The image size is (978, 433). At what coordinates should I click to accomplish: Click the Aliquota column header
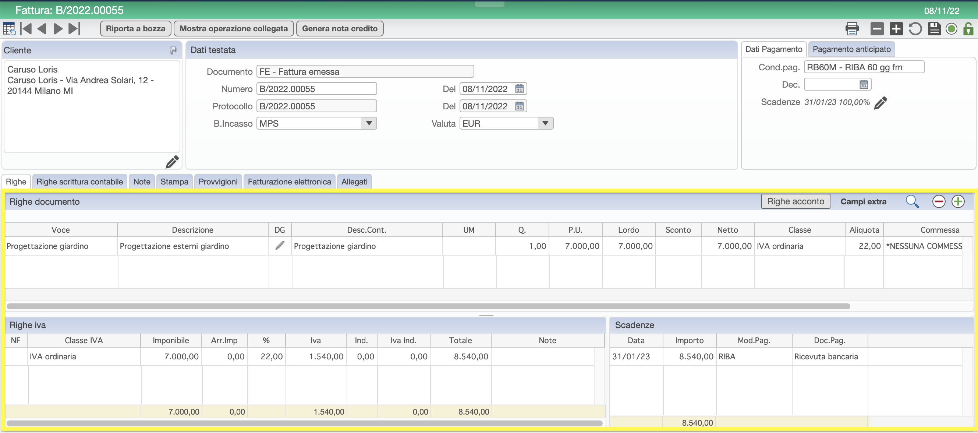[x=864, y=230]
